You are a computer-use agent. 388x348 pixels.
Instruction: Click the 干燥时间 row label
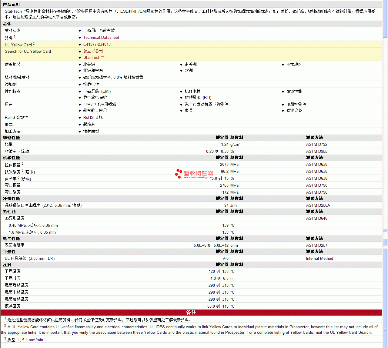click(13, 278)
